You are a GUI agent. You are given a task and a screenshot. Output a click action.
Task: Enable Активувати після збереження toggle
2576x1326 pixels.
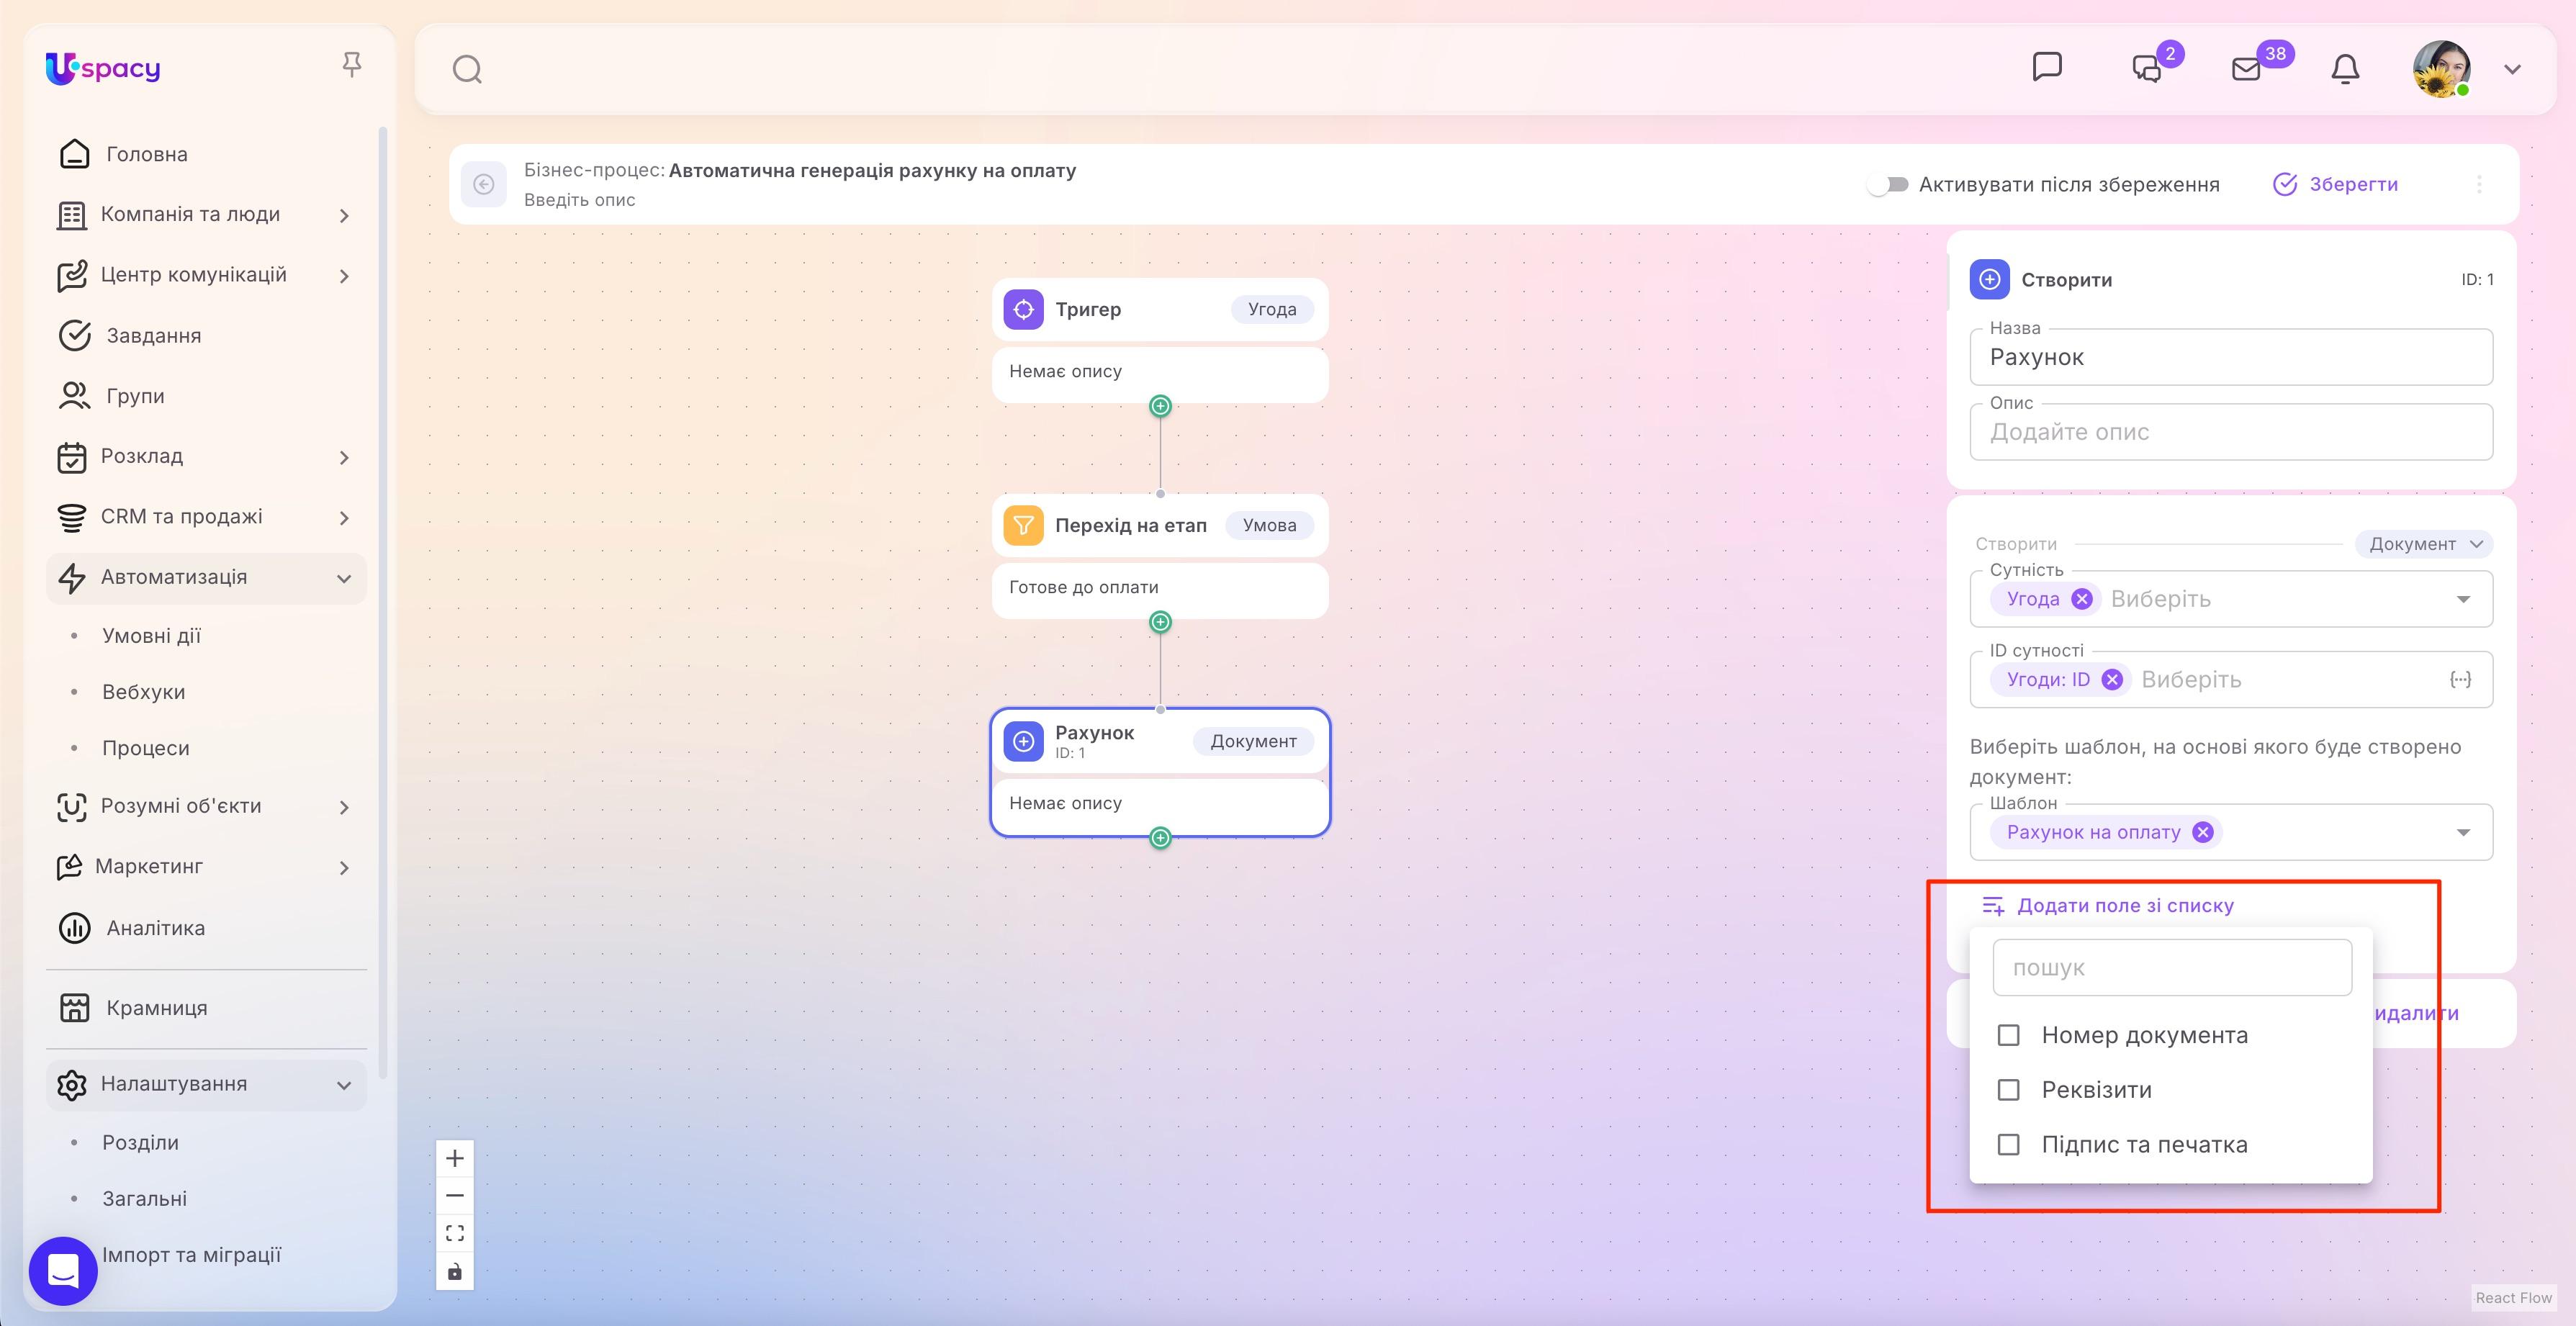tap(1888, 184)
